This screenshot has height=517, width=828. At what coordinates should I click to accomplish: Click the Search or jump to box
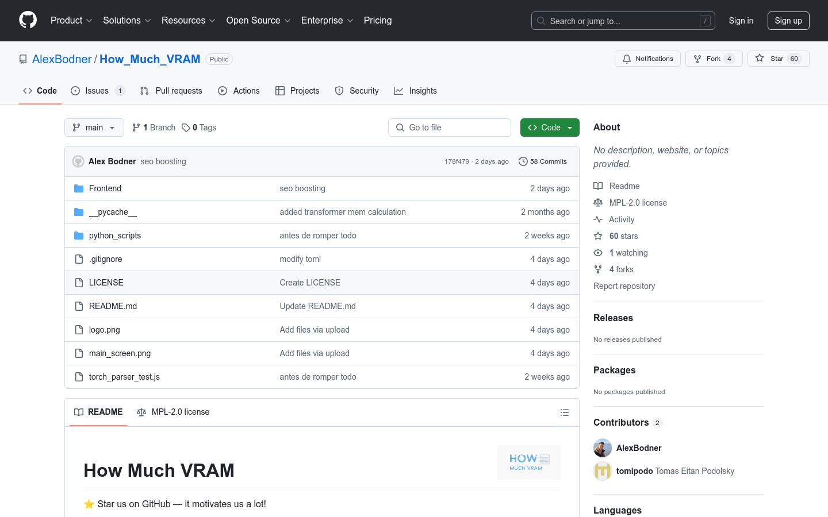623,21
